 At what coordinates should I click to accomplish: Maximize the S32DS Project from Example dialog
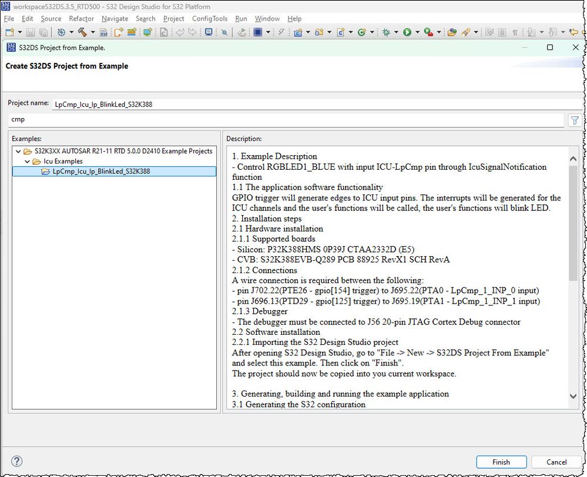[x=549, y=47]
